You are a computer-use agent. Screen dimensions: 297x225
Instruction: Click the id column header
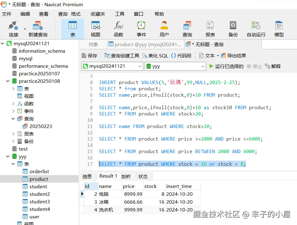91,186
